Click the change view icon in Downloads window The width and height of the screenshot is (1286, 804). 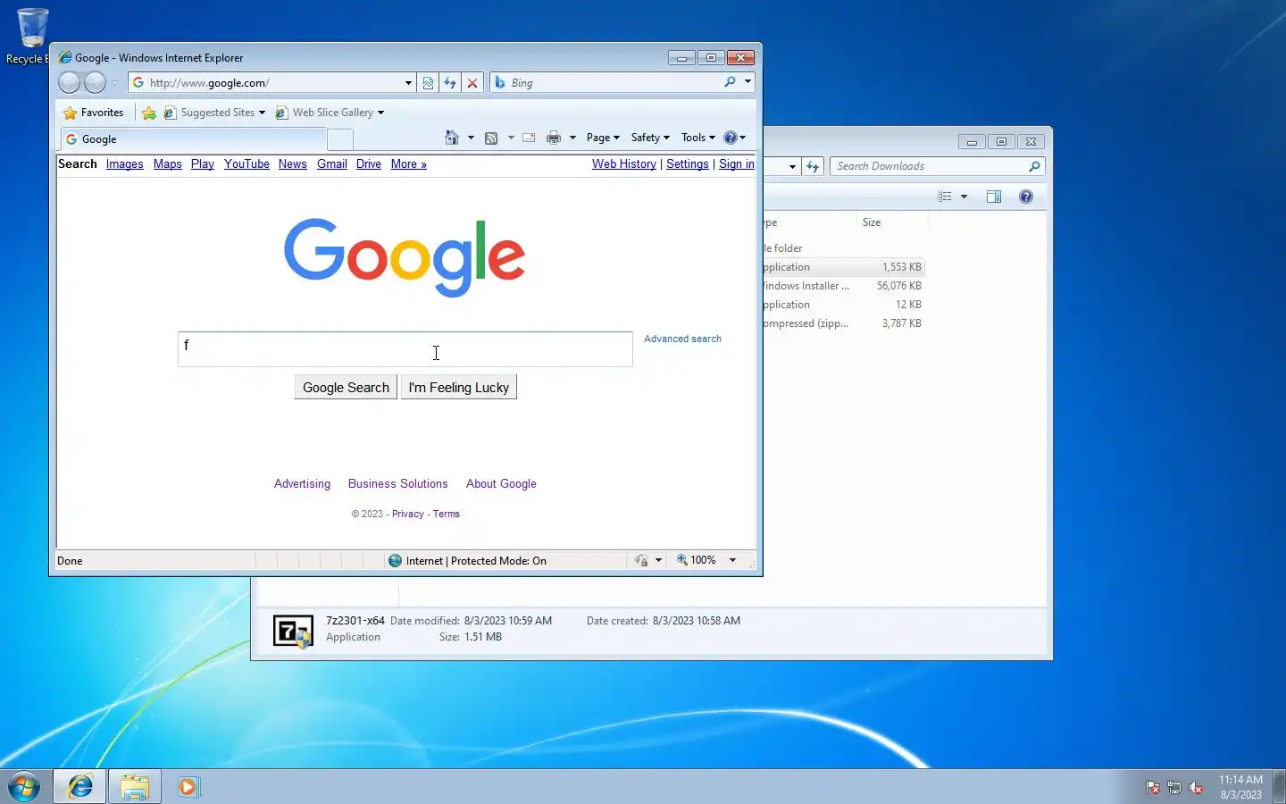945,197
